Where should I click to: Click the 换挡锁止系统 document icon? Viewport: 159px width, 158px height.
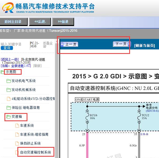17,143
